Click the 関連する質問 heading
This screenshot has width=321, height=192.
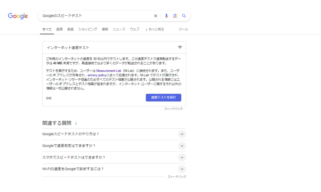click(57, 123)
